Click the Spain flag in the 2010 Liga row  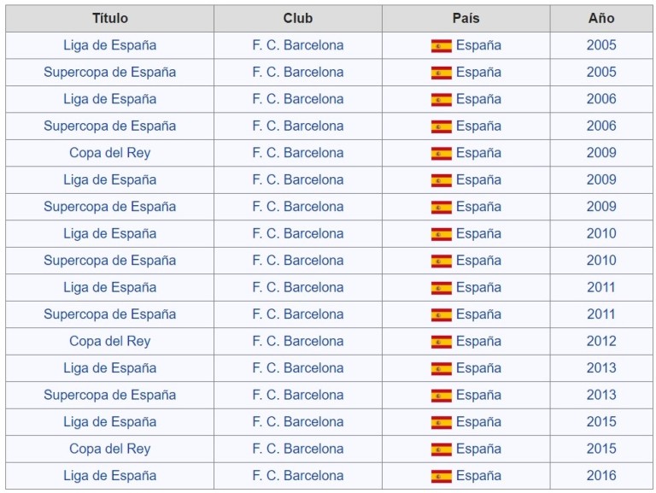point(442,234)
